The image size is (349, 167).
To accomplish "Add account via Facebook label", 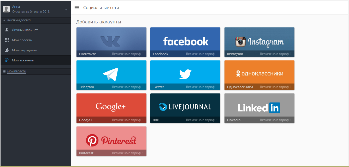I will [x=161, y=54].
